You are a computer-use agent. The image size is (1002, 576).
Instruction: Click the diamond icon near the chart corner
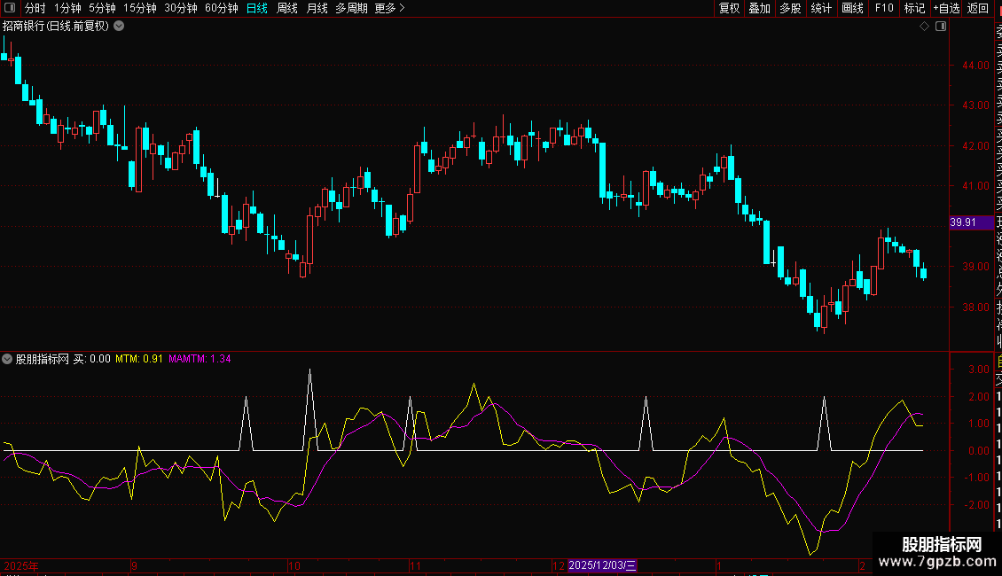(924, 27)
